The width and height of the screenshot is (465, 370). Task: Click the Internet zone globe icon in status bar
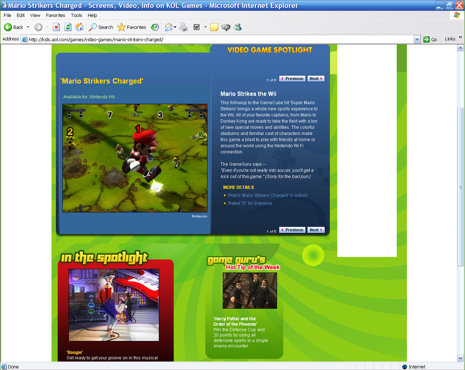405,367
